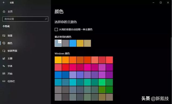
Task: Click the vertical scrollbar on right
Action: 171,54
